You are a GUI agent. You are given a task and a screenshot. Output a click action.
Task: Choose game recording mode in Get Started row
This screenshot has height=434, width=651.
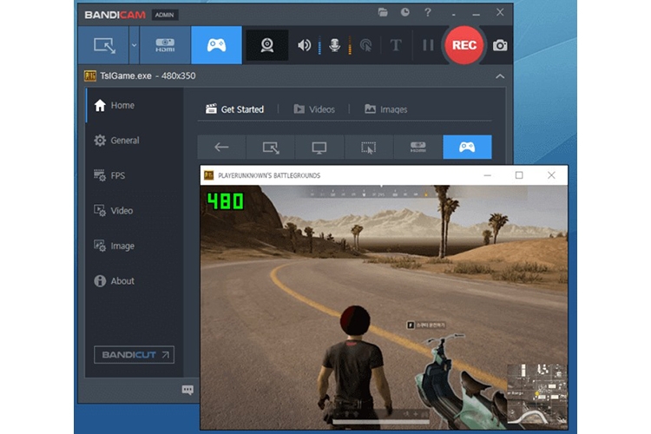coord(467,147)
